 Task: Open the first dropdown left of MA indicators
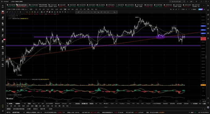pyautogui.click(x=10, y=104)
